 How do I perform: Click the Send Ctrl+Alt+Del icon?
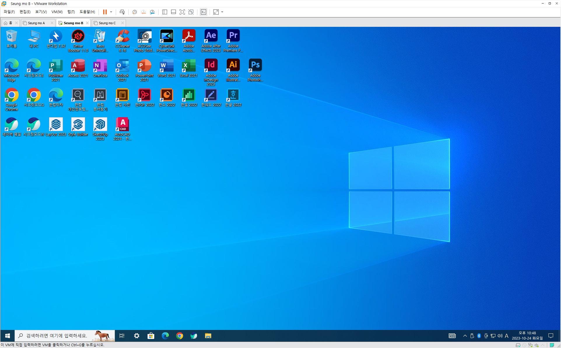122,12
